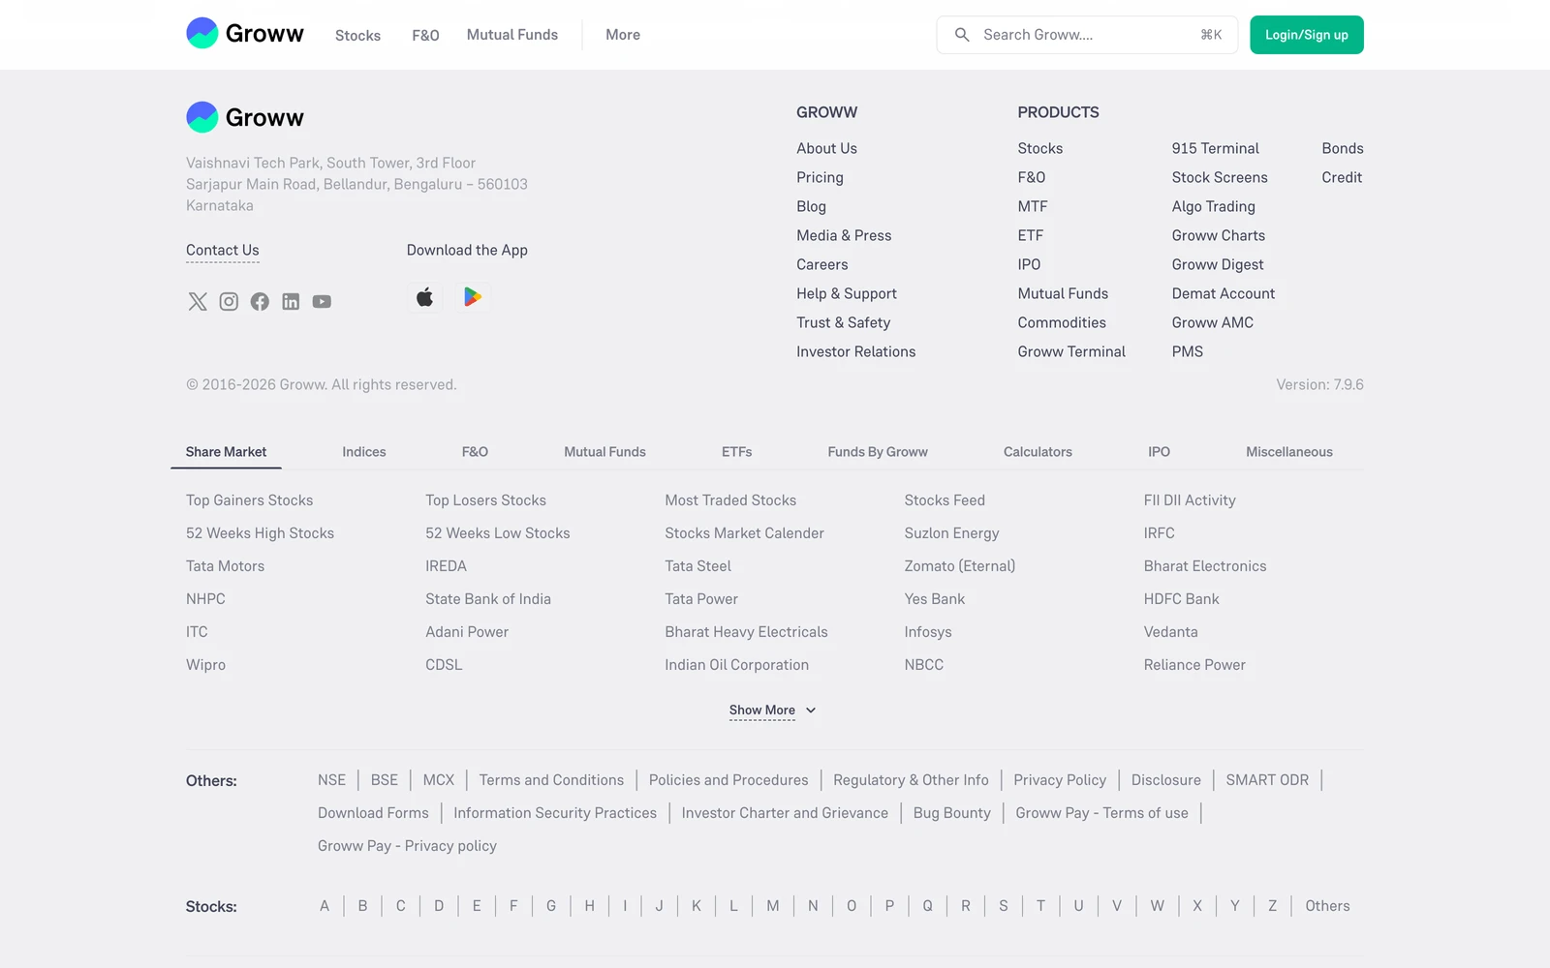Open the SMART ODR link
The width and height of the screenshot is (1550, 968).
point(1267,780)
